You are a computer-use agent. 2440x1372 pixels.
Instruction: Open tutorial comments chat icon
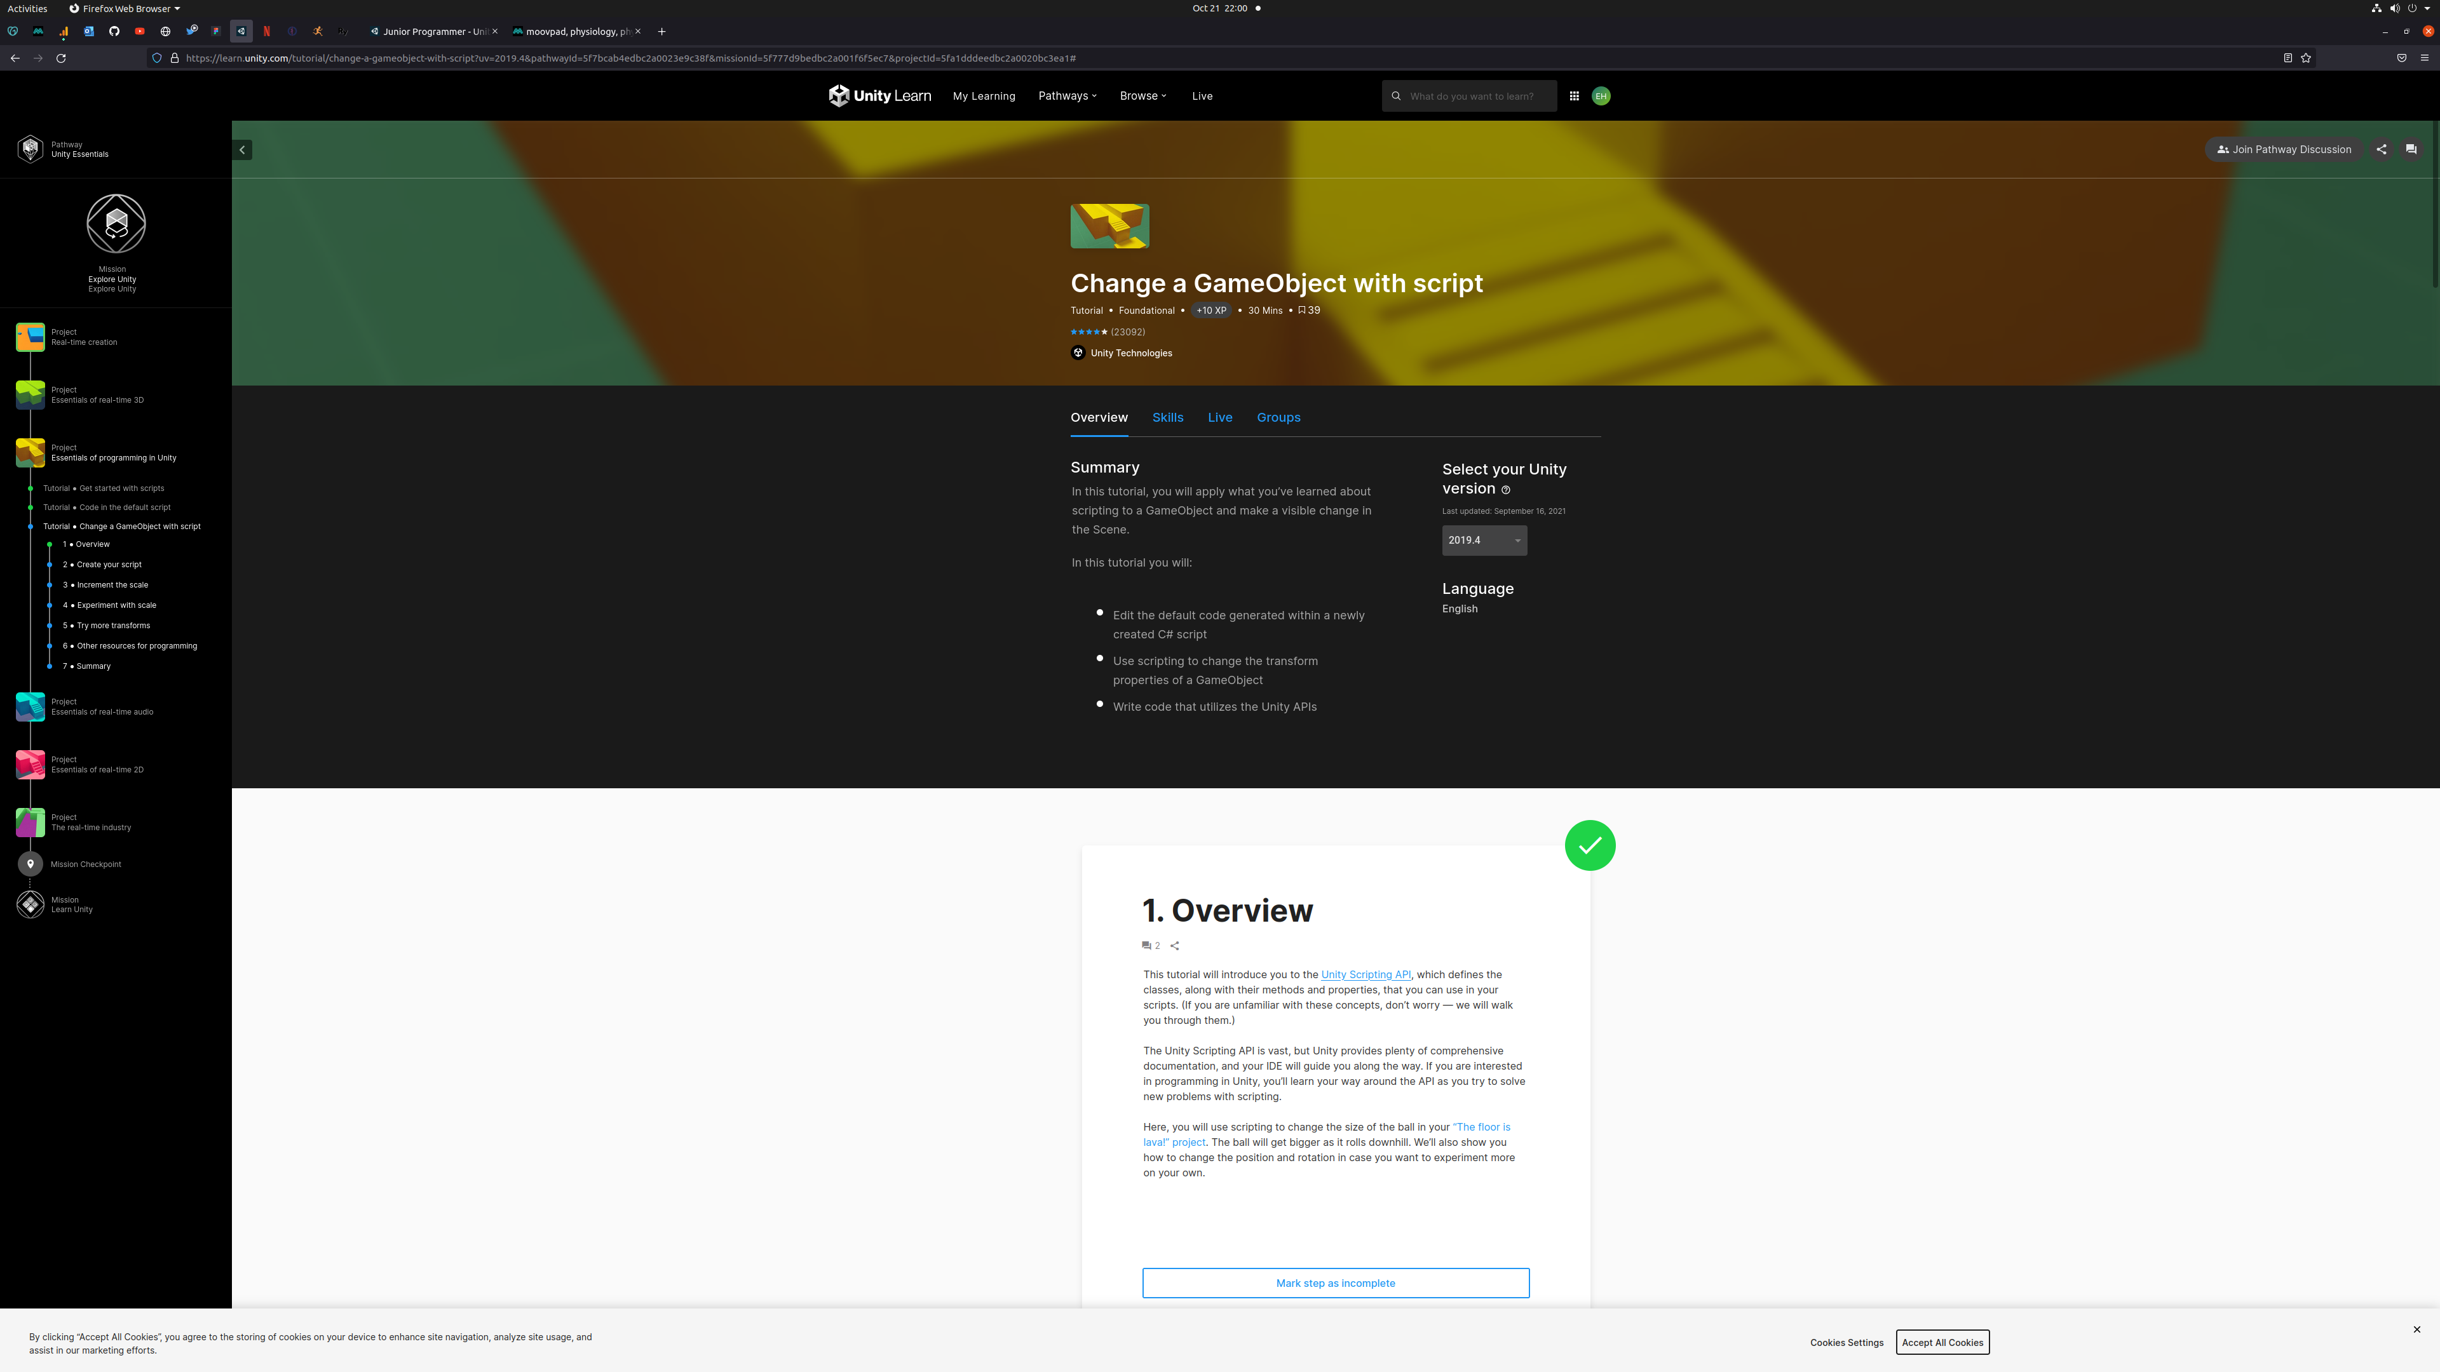[x=2411, y=150]
